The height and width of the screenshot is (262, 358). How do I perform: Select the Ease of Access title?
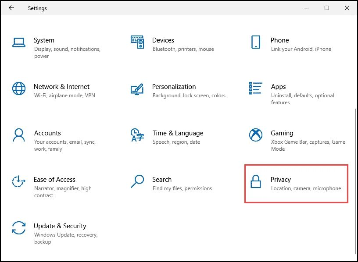click(x=54, y=180)
